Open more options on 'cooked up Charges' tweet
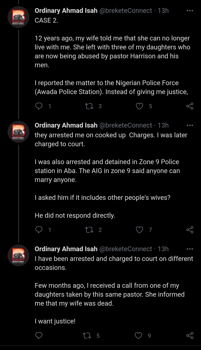 tap(190, 125)
